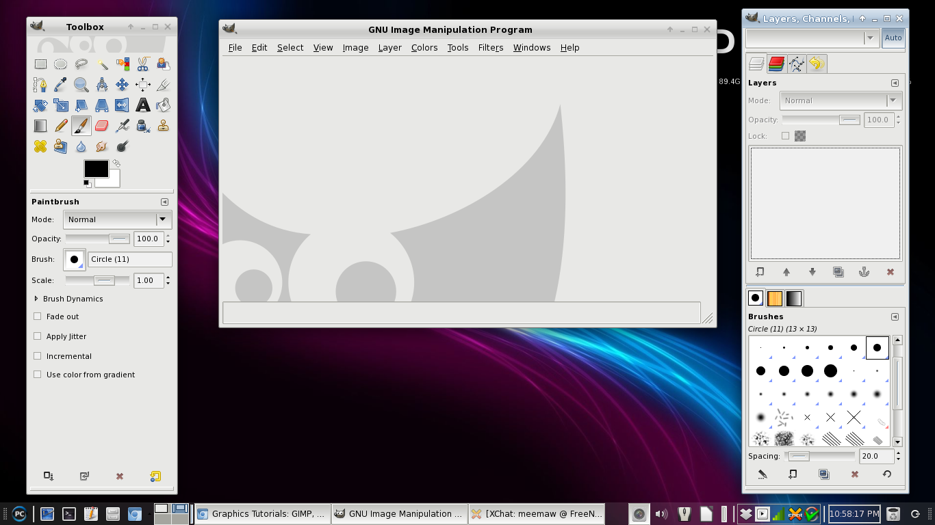This screenshot has width=935, height=525.
Task: Choose the Foreground Select tool
Action: (164, 64)
